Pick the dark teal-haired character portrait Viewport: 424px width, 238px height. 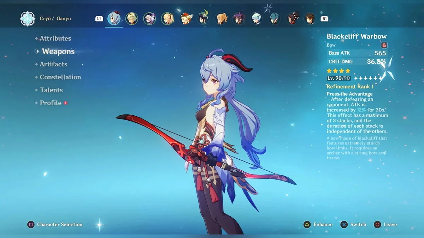click(x=275, y=18)
